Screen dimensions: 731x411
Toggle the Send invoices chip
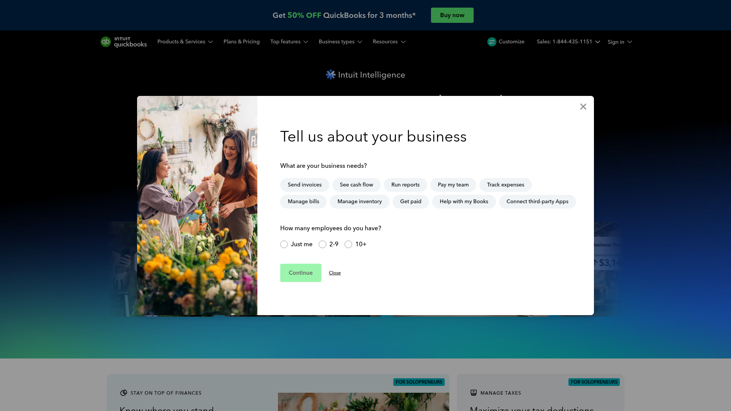(305, 185)
